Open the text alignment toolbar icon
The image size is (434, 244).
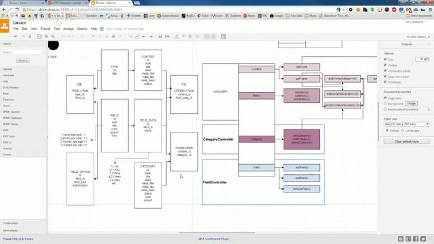click(113, 36)
